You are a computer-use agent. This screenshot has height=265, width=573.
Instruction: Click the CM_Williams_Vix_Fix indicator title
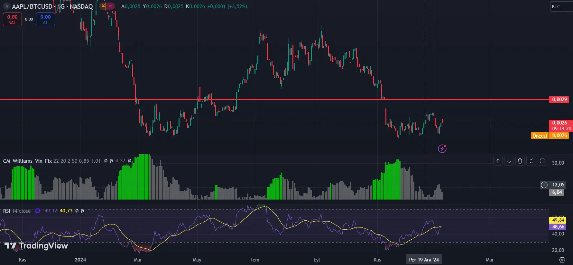pyautogui.click(x=27, y=161)
